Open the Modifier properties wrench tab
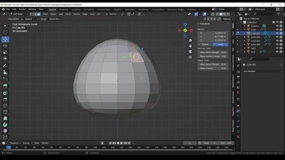285x160 pixels. coord(238,111)
